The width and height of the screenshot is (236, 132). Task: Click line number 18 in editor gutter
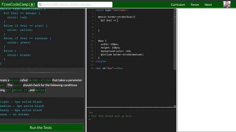coord(92,69)
